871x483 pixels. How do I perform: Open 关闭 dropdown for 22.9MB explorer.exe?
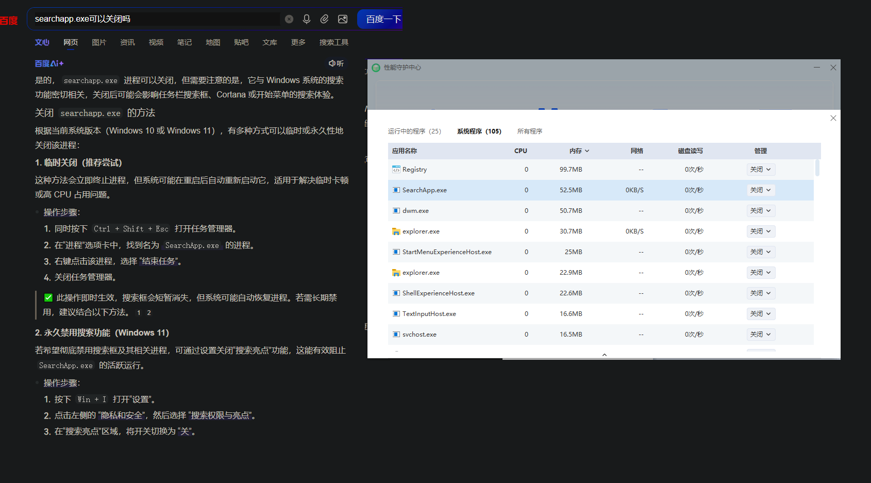coord(761,272)
